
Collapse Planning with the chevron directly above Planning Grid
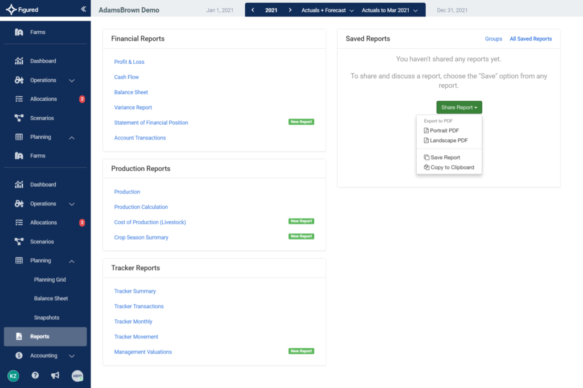[x=72, y=261]
